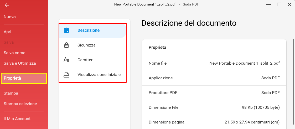295x129 pixels.
Task: Open the Proprietà section
Action: coord(24,78)
